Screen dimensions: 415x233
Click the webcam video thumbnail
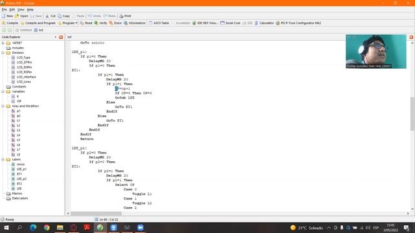tap(376, 51)
